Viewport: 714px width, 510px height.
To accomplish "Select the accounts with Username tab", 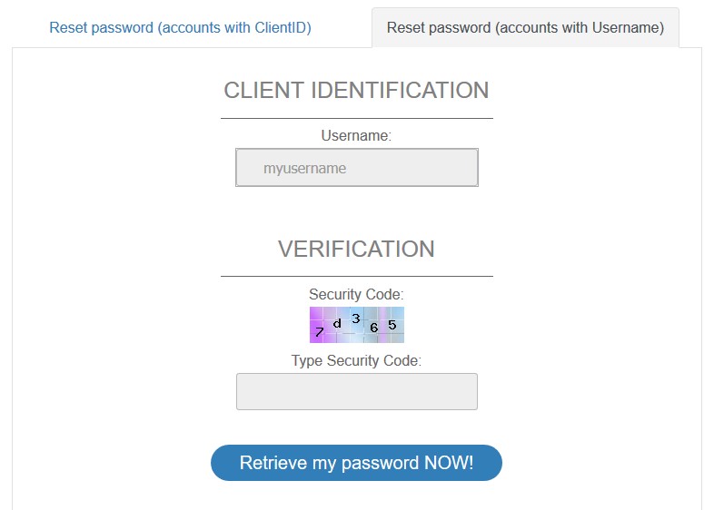I will tap(525, 27).
